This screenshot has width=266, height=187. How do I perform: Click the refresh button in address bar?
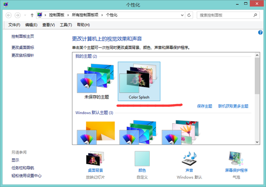pos(189,15)
